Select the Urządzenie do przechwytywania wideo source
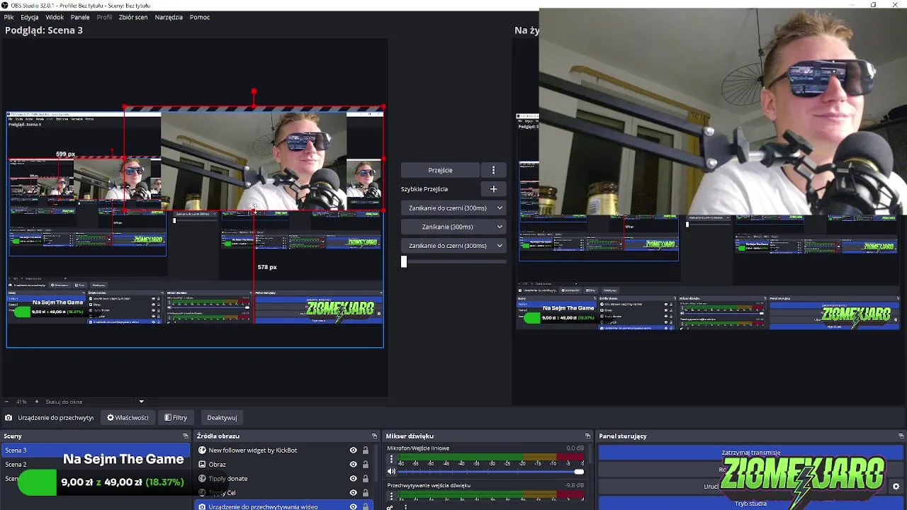This screenshot has width=907, height=510. point(283,506)
